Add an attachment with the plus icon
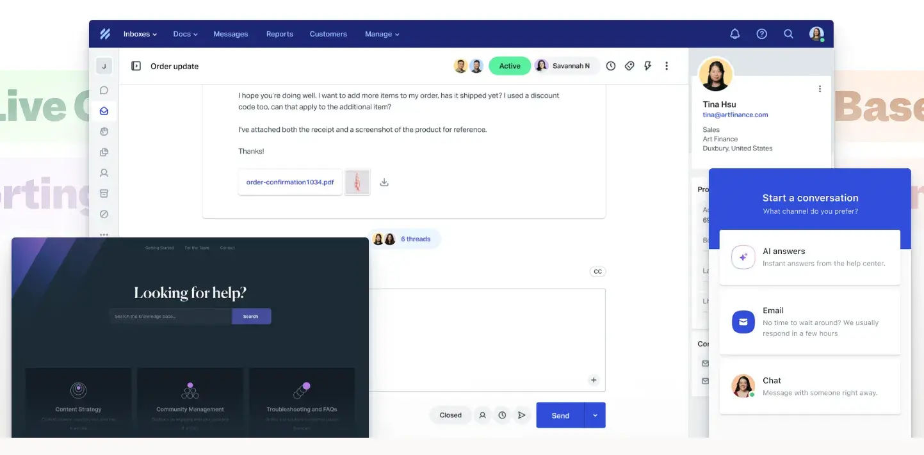The width and height of the screenshot is (924, 455). pyautogui.click(x=594, y=379)
